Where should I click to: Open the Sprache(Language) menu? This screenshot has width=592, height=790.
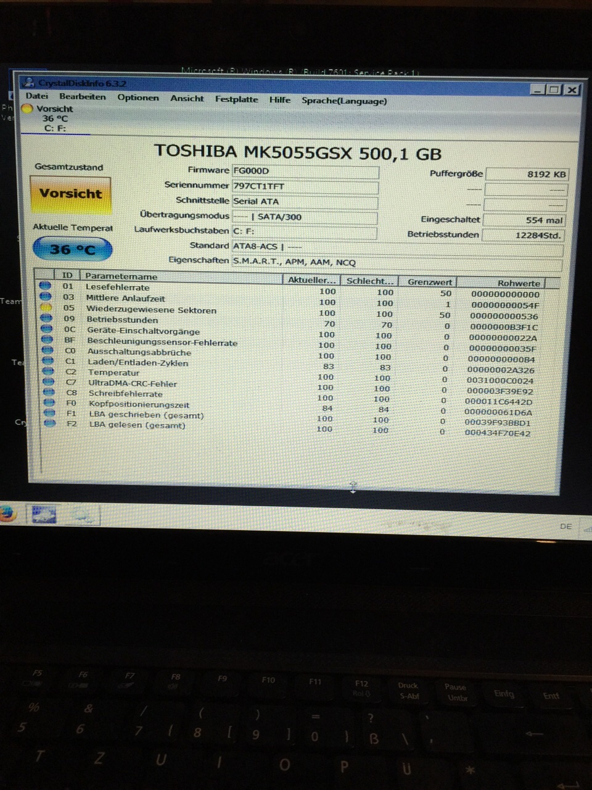pyautogui.click(x=344, y=101)
